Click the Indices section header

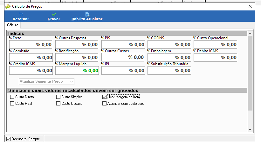[x=127, y=33]
